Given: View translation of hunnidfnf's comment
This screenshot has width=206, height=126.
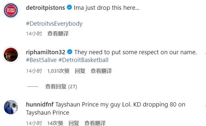Looking at the screenshot, I should point(95,123).
